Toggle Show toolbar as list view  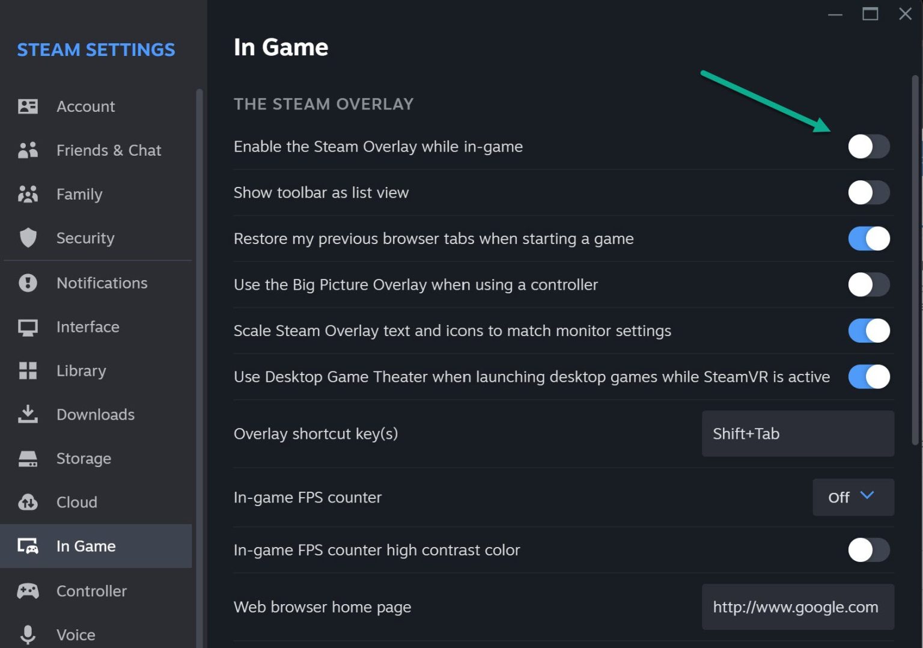tap(868, 192)
